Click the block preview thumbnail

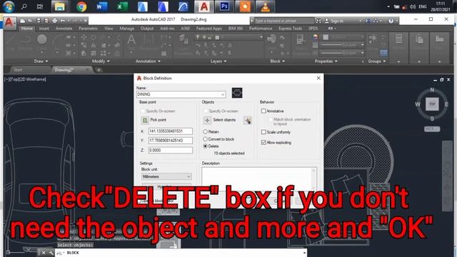(x=237, y=93)
